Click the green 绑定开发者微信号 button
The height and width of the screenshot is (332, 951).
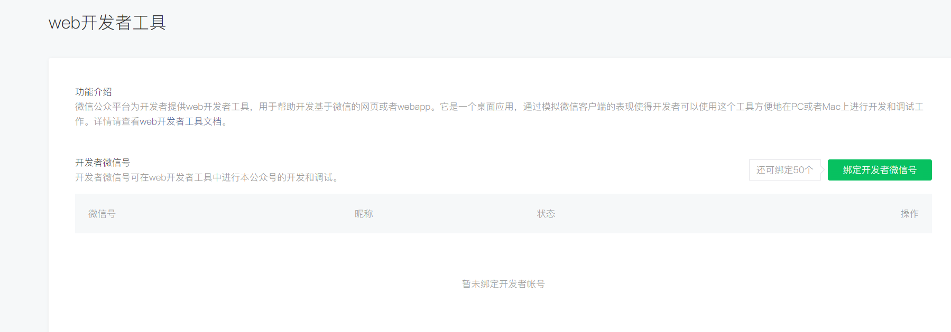[880, 170]
